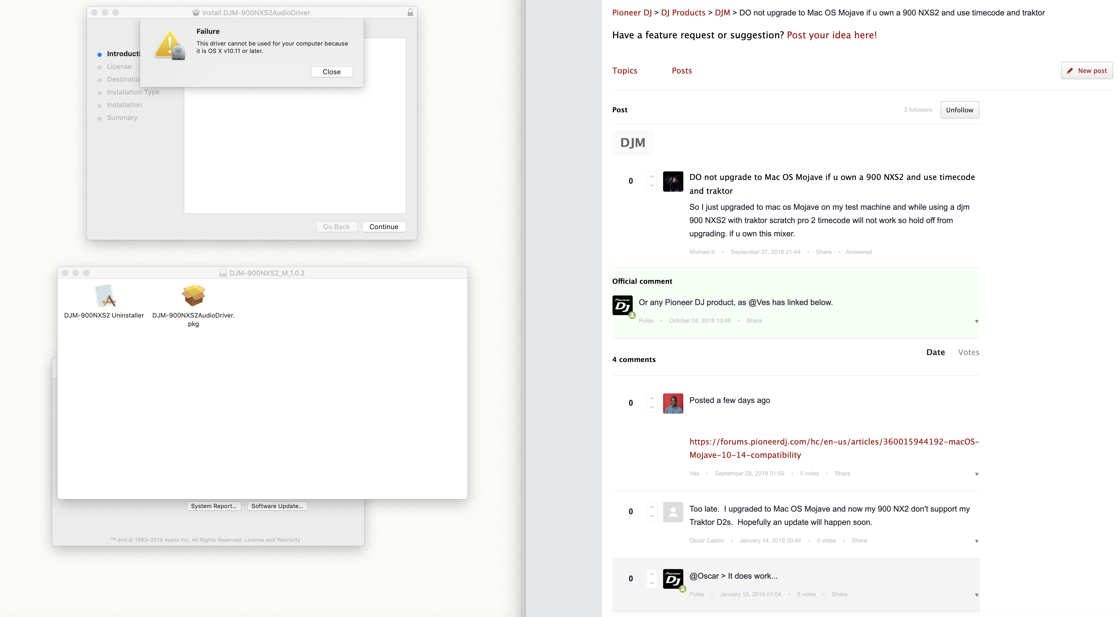Switch to the Topics tab

(x=625, y=71)
